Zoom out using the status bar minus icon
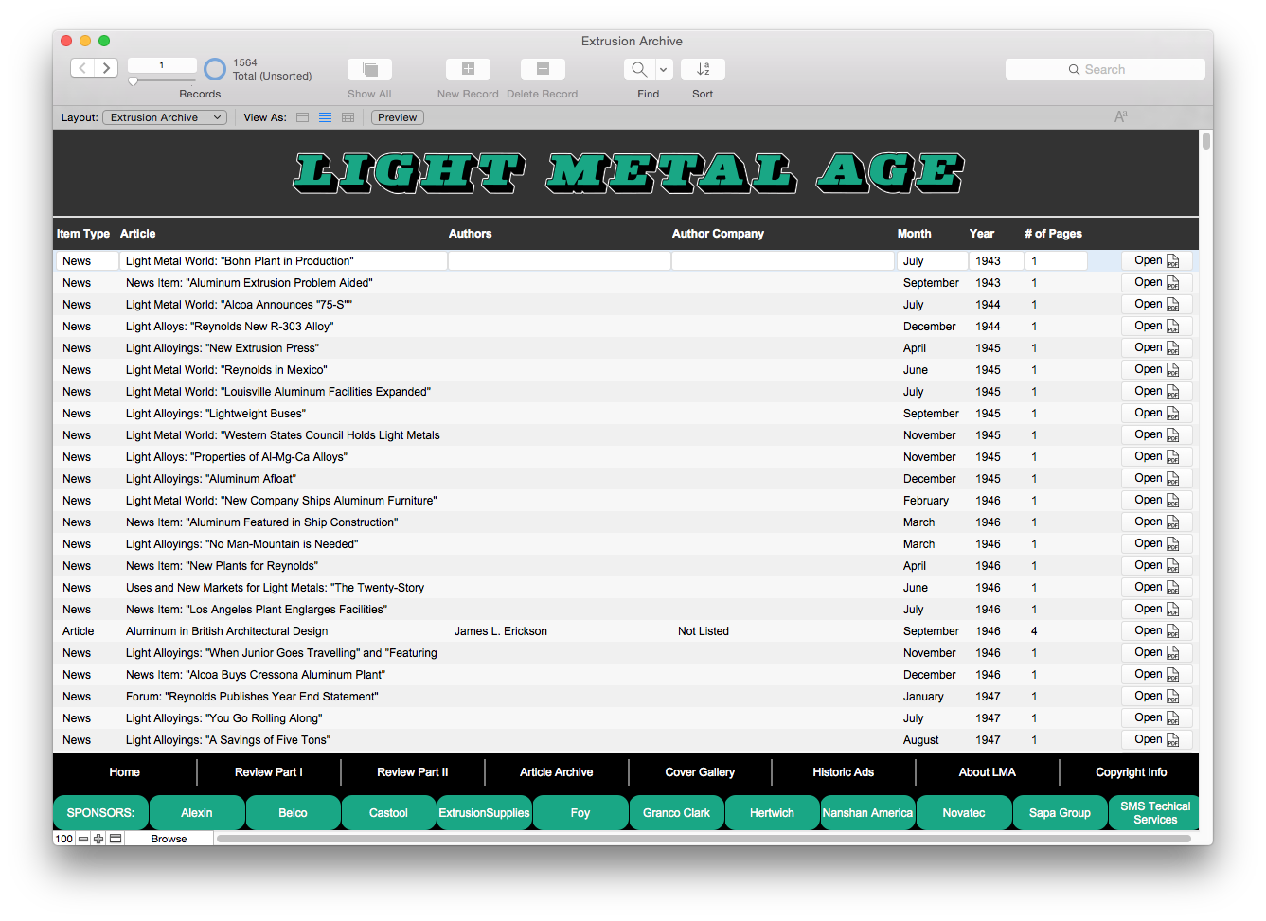Image resolution: width=1266 pixels, height=921 pixels. point(83,839)
